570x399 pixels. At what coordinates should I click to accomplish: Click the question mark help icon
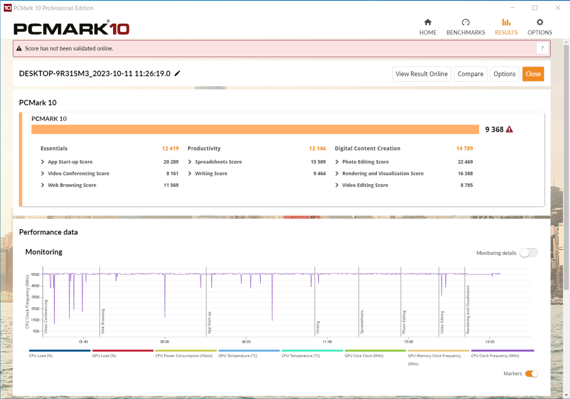542,48
